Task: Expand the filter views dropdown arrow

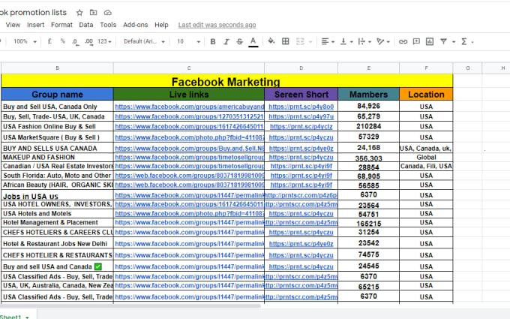Action: tap(454, 42)
